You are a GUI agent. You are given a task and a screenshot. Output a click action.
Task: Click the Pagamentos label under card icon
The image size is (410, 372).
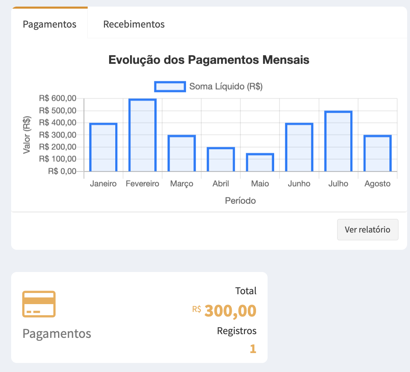tap(57, 333)
